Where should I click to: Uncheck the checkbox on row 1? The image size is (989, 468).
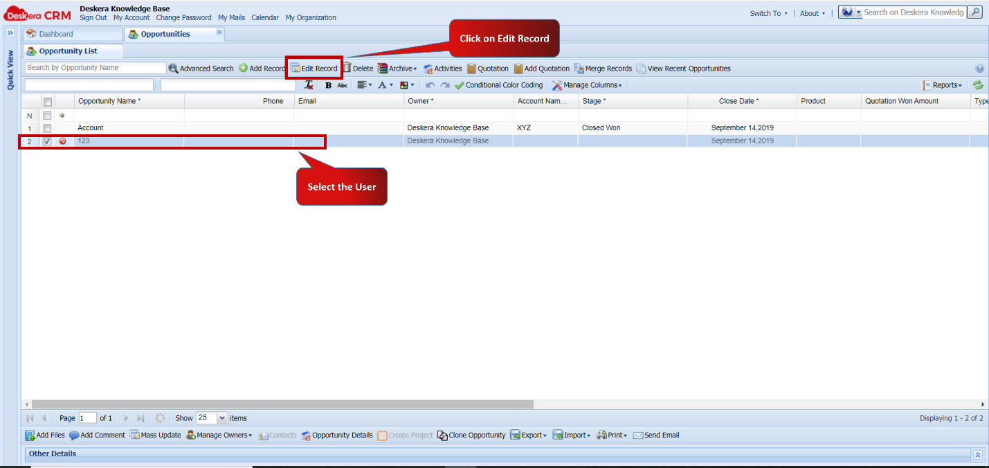coord(46,127)
